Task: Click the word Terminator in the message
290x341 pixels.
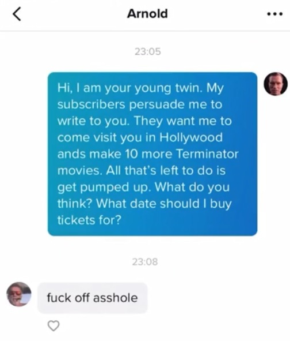Action: (x=207, y=154)
